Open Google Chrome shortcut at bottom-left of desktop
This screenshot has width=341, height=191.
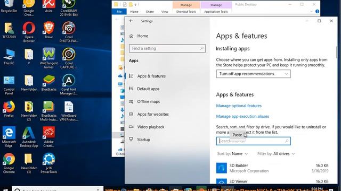[x=9, y=163]
